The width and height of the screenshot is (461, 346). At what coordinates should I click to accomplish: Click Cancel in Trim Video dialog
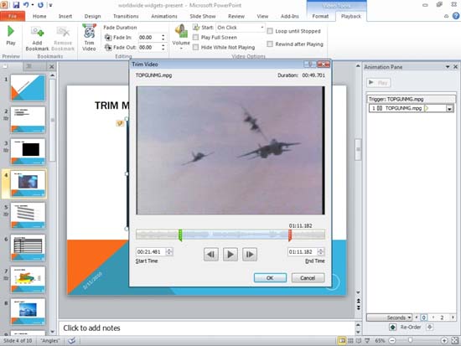308,278
